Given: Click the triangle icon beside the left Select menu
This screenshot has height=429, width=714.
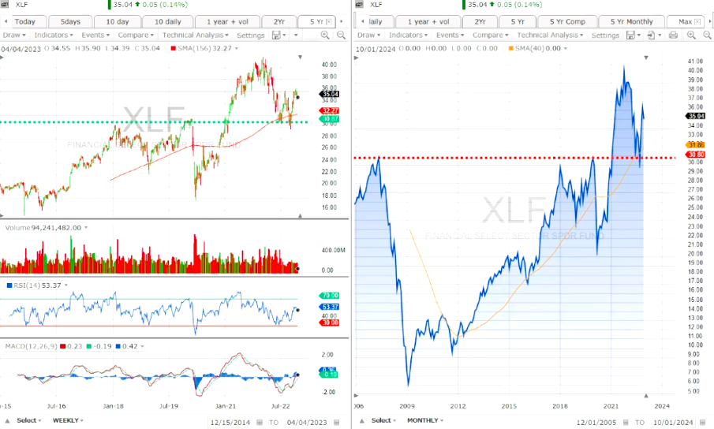Looking at the screenshot, I should 7,421.
